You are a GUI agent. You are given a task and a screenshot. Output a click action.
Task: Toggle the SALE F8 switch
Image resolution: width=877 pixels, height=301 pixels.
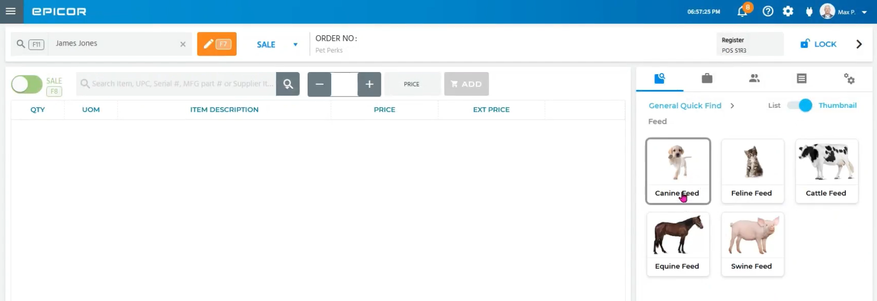(x=27, y=84)
